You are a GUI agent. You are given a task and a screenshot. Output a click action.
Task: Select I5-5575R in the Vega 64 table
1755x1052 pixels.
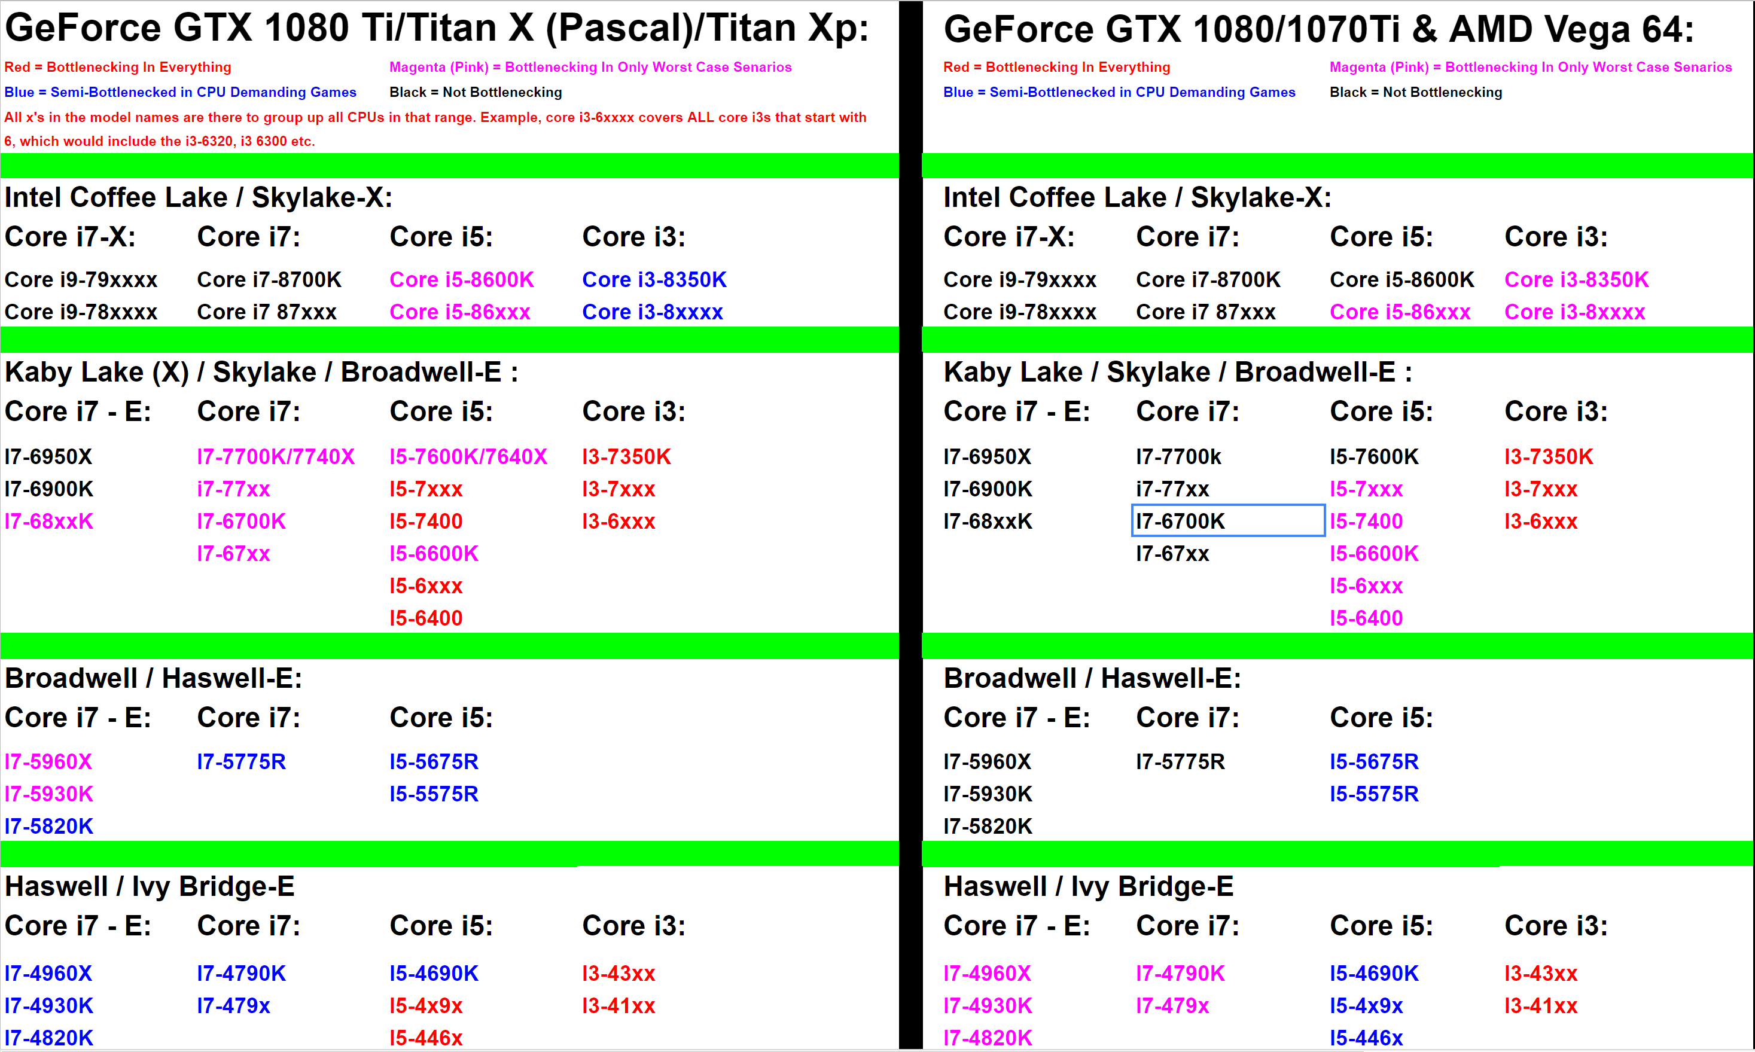click(1373, 794)
